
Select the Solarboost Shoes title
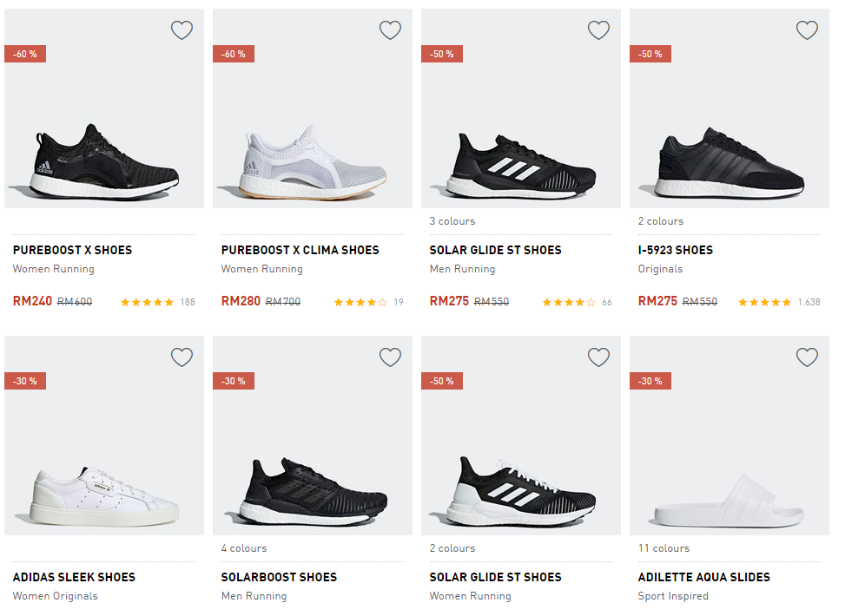tap(279, 577)
